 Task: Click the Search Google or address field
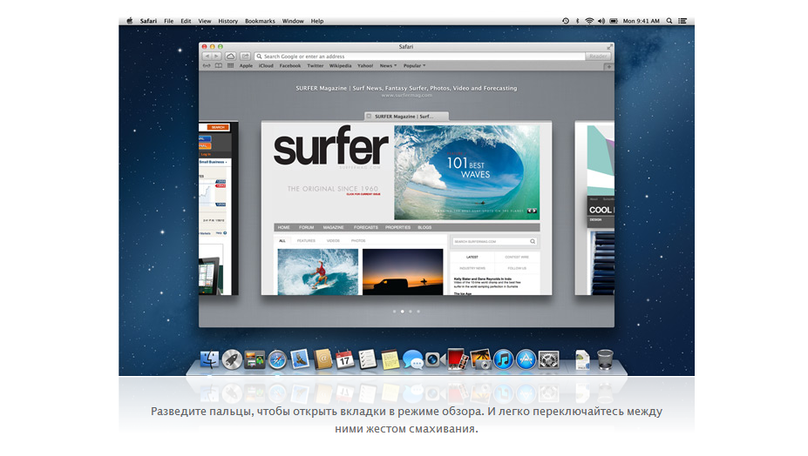[x=420, y=56]
